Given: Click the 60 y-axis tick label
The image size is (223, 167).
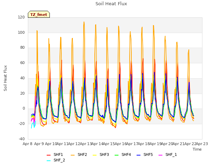Looking at the screenshot, I should [x=22, y=63].
